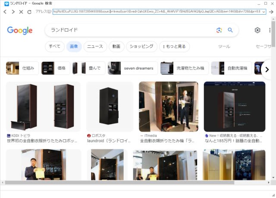Switch to the すべて tab
This screenshot has width=276, height=198.
point(55,47)
